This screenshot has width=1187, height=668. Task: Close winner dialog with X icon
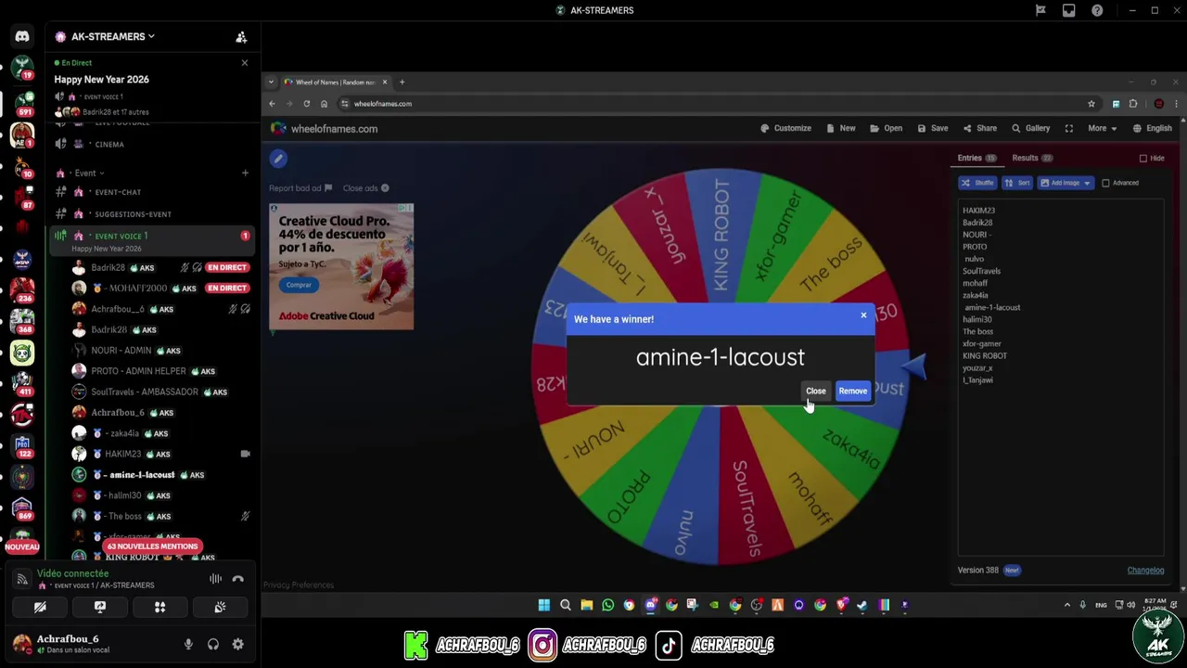(x=863, y=315)
